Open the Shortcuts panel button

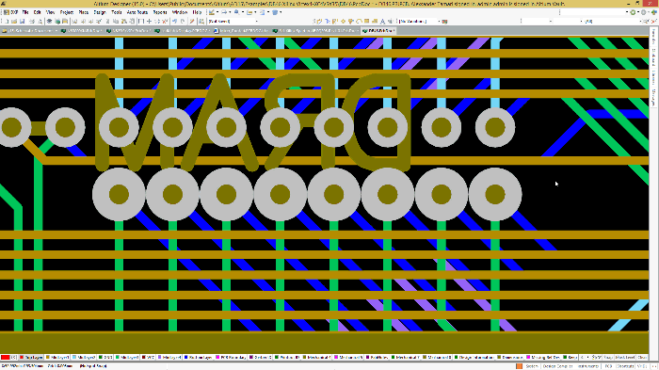click(x=625, y=366)
